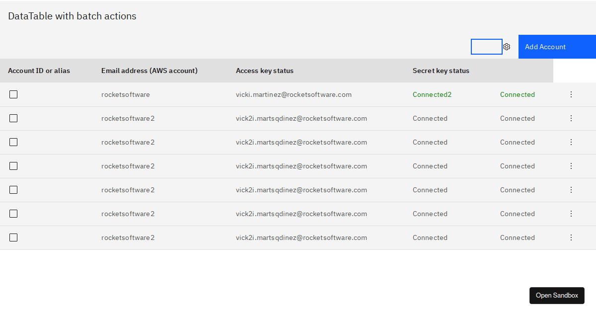This screenshot has width=596, height=313.
Task: Click the Add Account button
Action: click(x=557, y=47)
